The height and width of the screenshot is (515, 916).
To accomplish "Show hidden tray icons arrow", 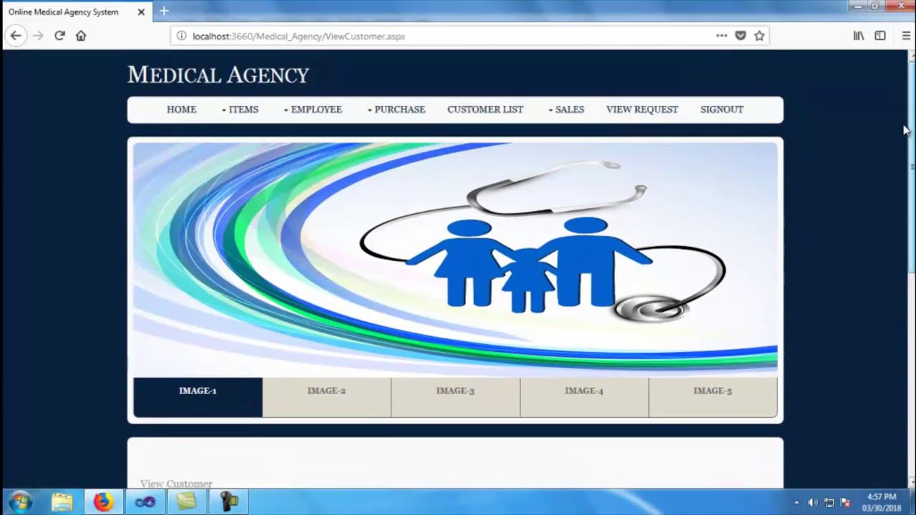I will point(796,503).
